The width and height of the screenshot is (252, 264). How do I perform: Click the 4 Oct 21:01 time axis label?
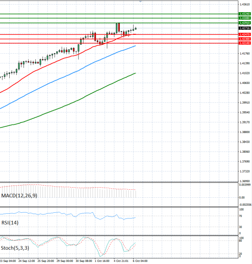[121, 261]
